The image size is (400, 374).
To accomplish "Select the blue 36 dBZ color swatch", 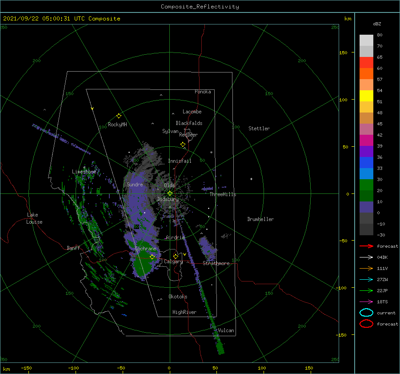I will 366,163.
